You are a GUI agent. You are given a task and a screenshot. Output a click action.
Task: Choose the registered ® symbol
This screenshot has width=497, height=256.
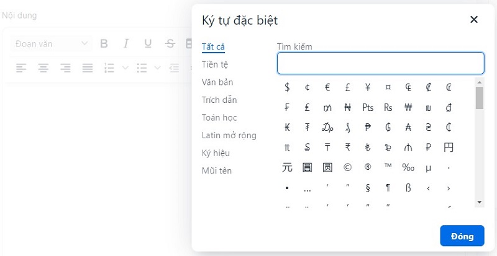click(x=368, y=167)
